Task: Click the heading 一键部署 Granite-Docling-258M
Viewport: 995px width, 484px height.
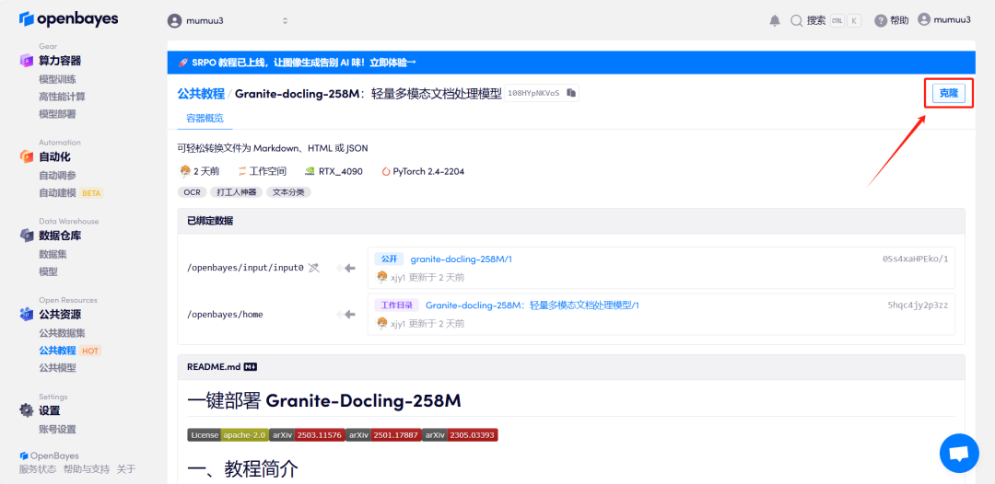Action: [324, 401]
